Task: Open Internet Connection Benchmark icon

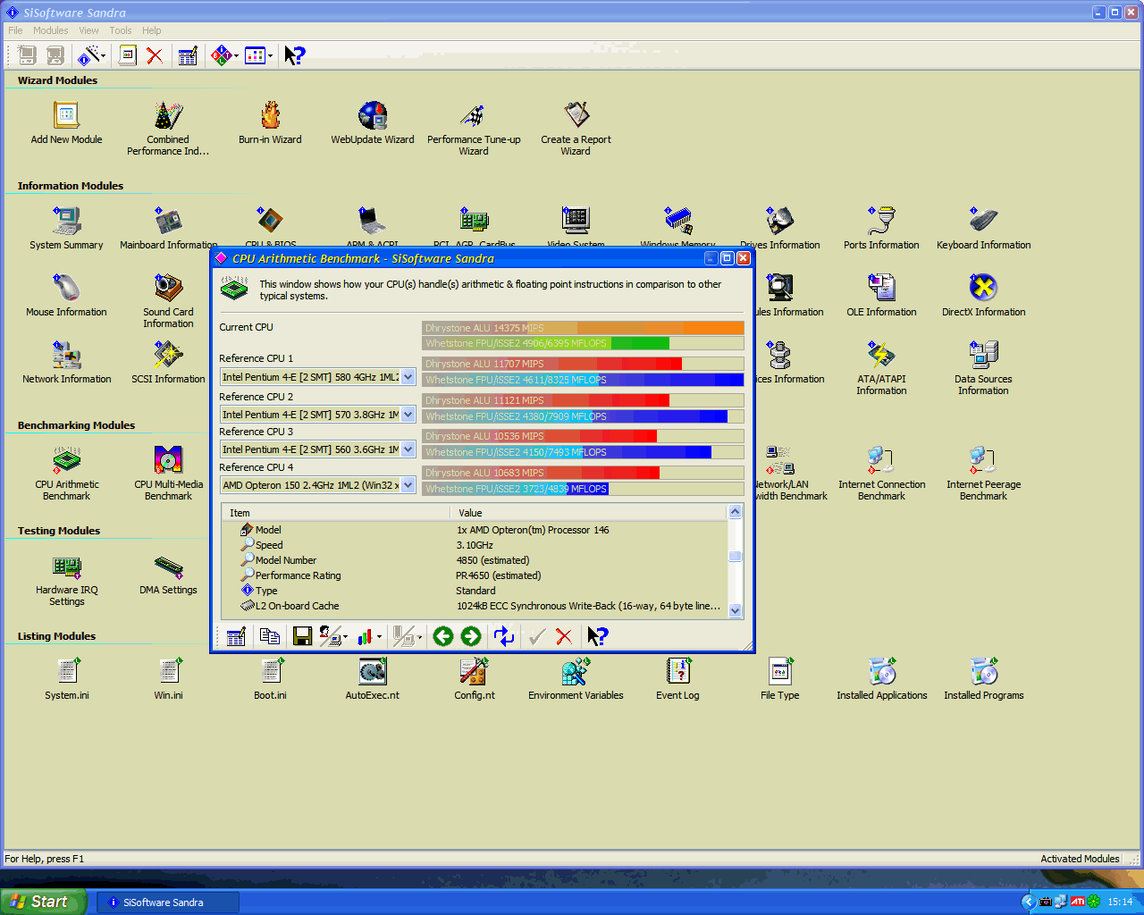Action: pos(881,460)
